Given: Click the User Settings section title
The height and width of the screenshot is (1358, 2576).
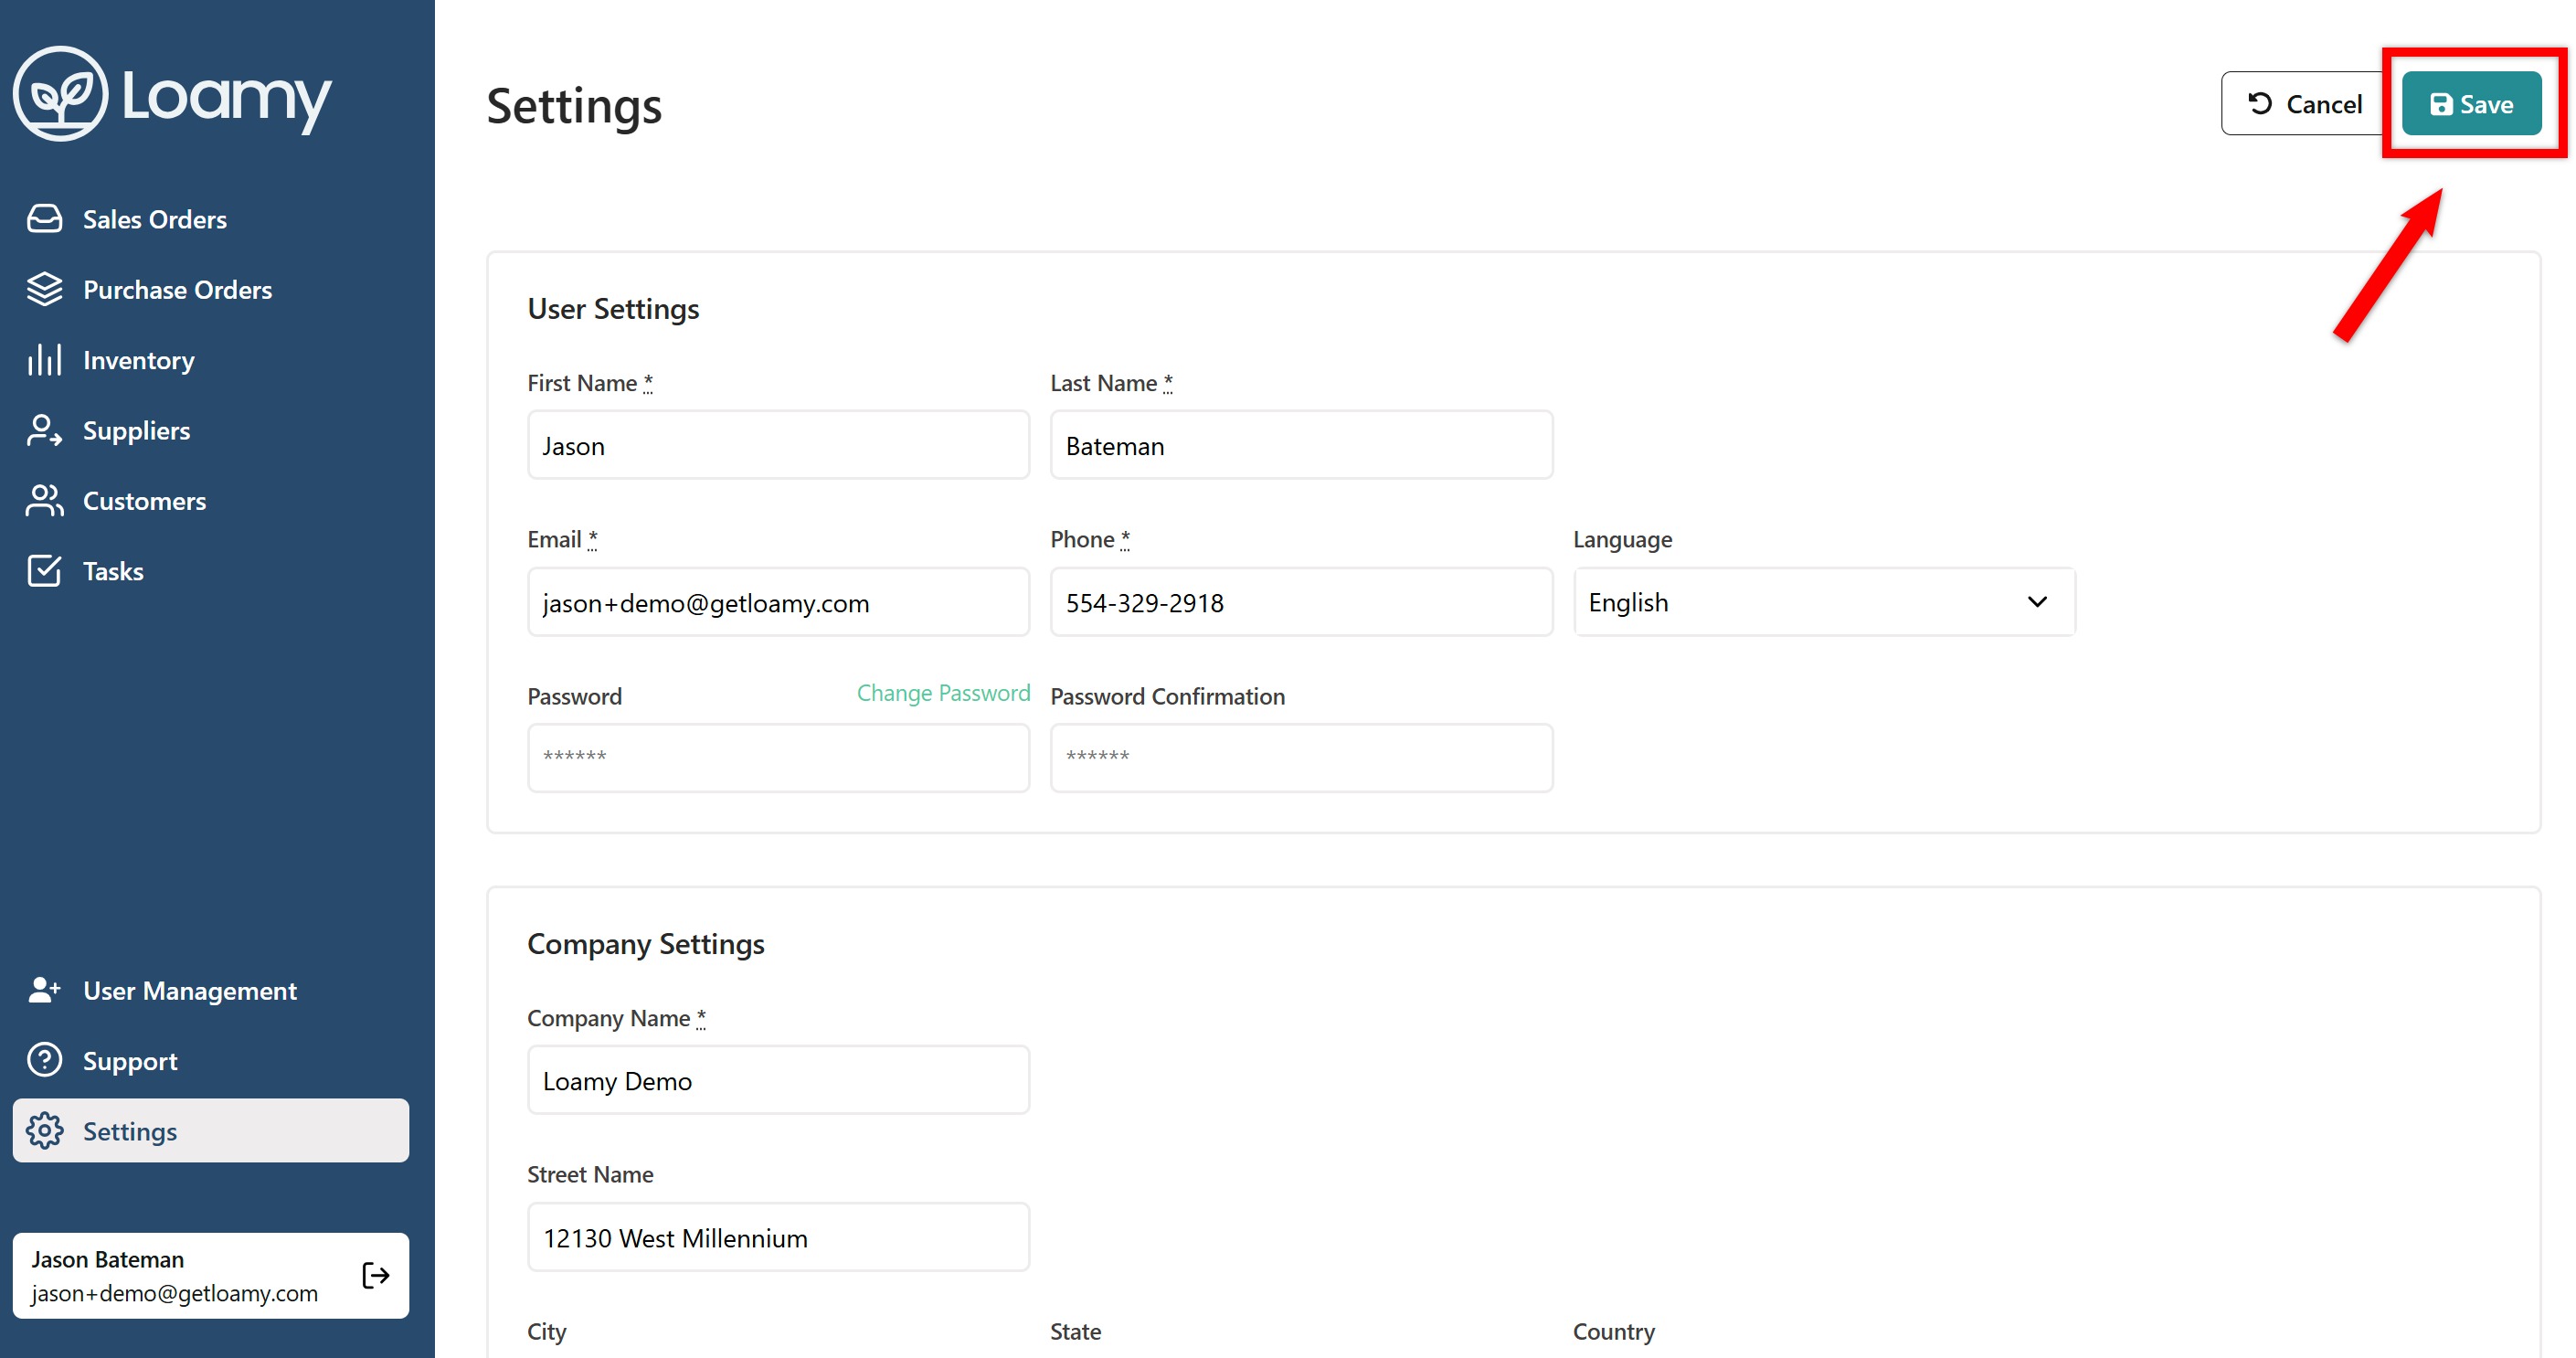Looking at the screenshot, I should click(x=613, y=309).
